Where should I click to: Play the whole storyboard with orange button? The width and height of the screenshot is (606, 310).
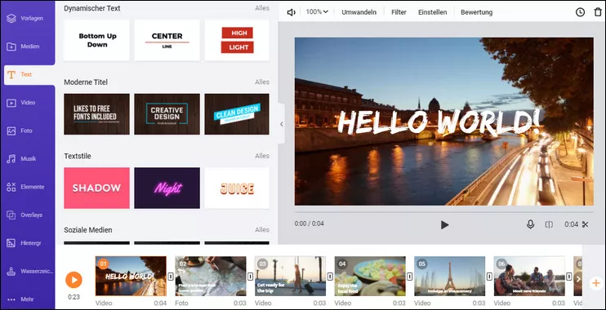point(74,280)
